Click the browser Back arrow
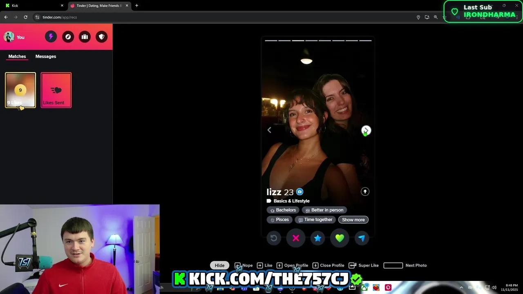 (x=6, y=17)
